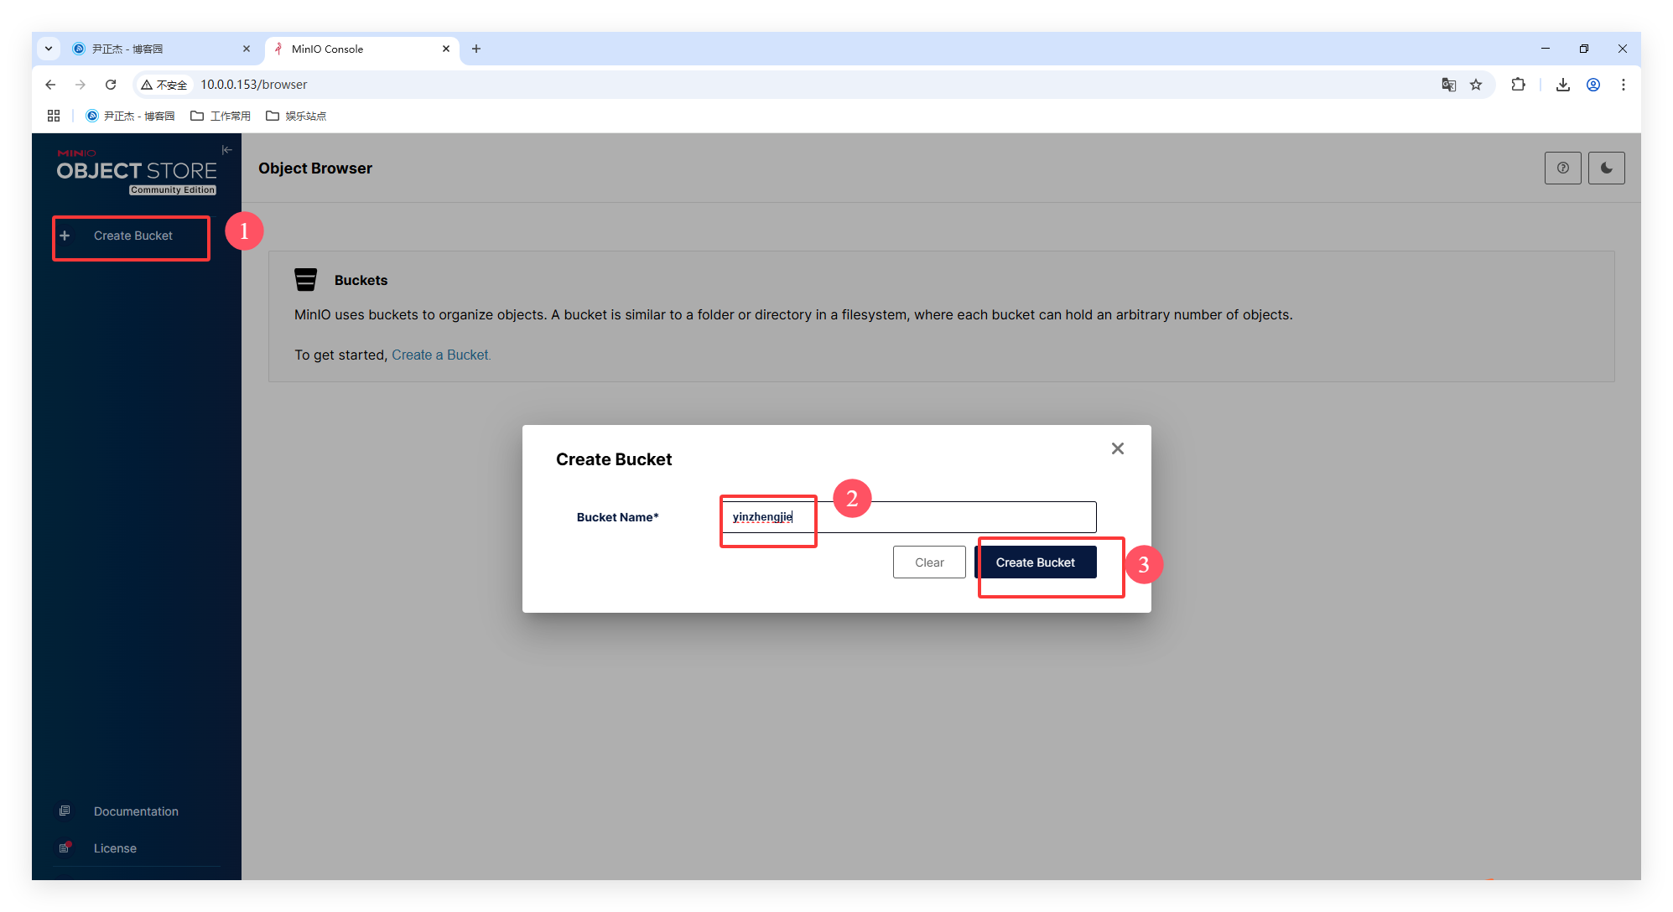Collapse the sidebar menu arrow

point(226,150)
